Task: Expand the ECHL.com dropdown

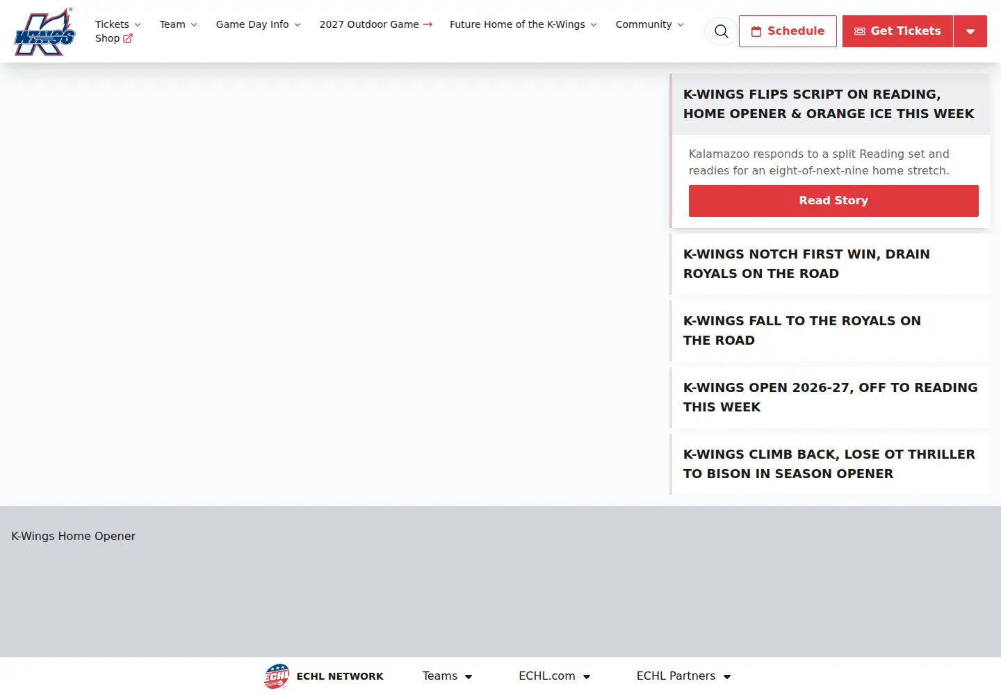Action: click(x=554, y=676)
